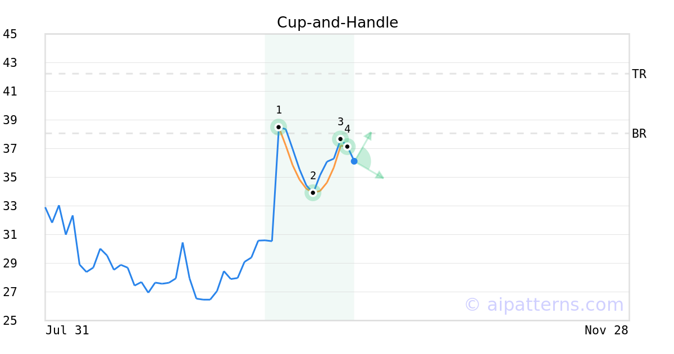Viewport: 674px width, 354px height.
Task: Click the TR dashed horizontal line
Action: click(168, 74)
